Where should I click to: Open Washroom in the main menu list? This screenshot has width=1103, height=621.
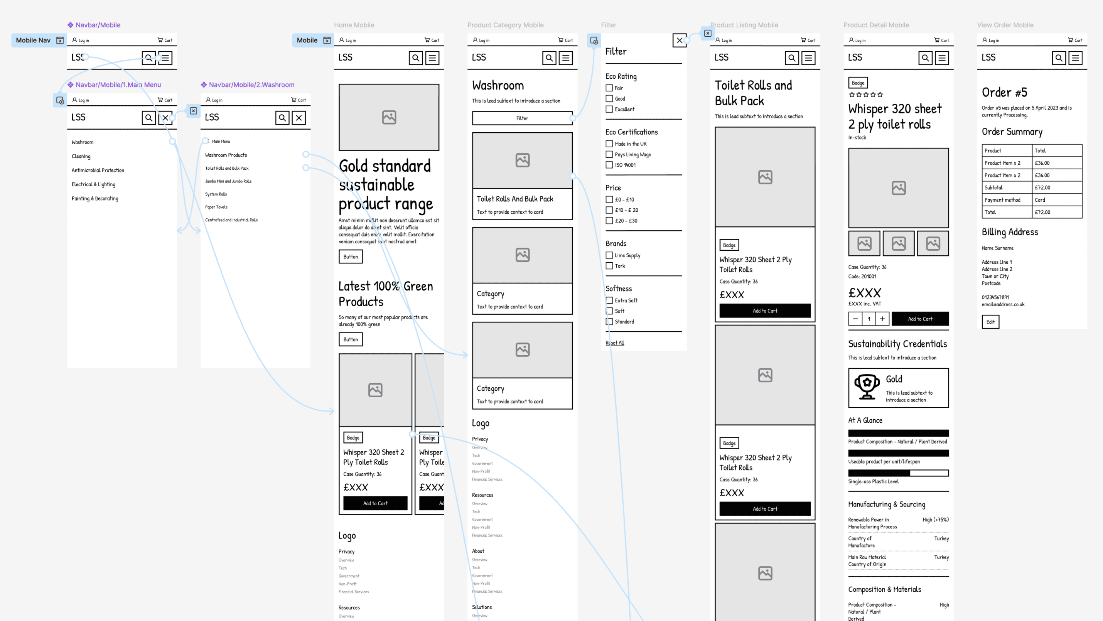(x=82, y=142)
